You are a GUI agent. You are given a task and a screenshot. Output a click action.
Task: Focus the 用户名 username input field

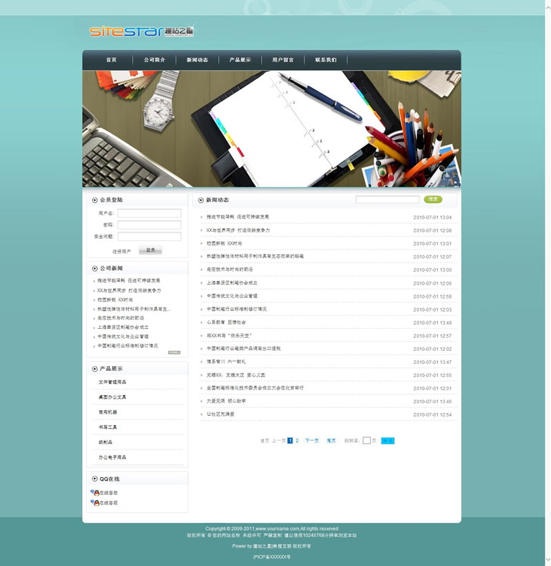pyautogui.click(x=149, y=214)
